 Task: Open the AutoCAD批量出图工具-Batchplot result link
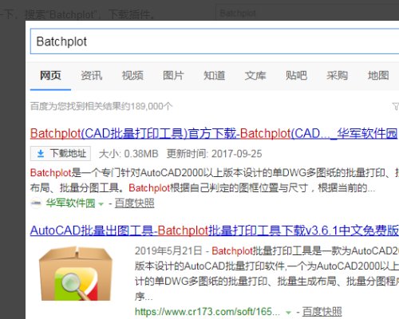tap(215, 230)
